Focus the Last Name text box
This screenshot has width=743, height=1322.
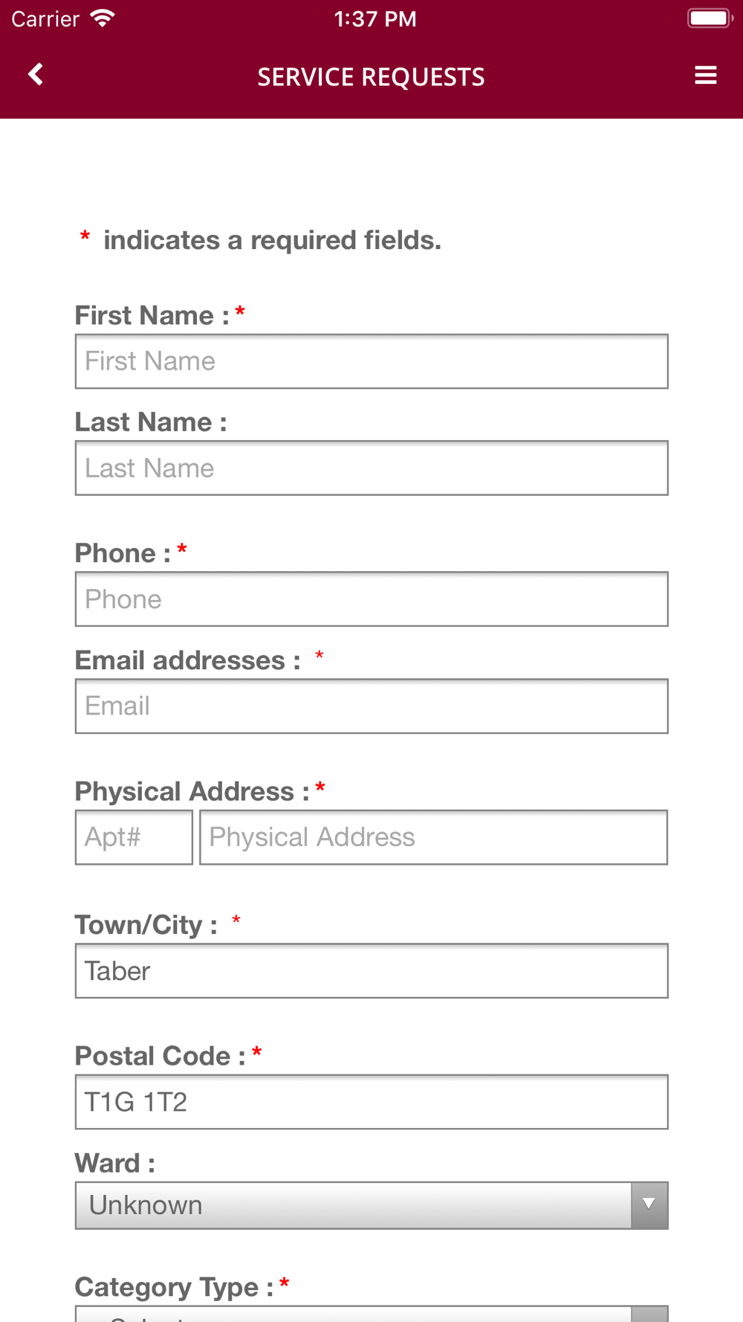(x=371, y=468)
